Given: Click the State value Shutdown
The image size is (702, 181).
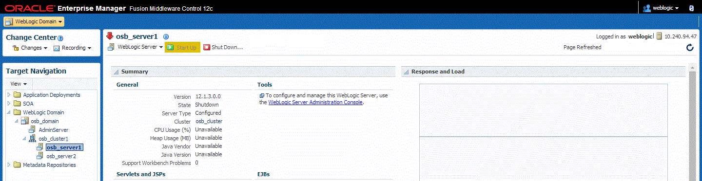Looking at the screenshot, I should coord(207,105).
